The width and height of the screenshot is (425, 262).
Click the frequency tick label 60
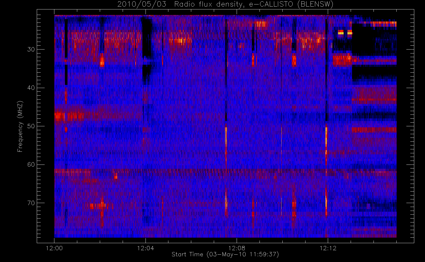pyautogui.click(x=31, y=165)
